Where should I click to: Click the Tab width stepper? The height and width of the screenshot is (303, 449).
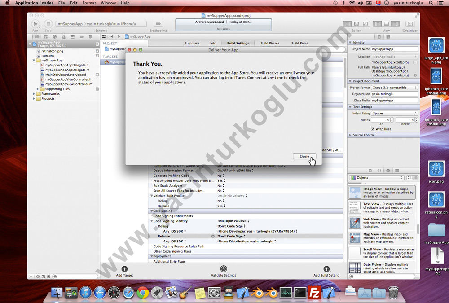392,120
